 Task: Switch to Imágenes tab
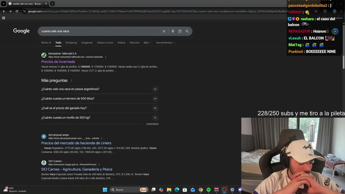pos(87,43)
